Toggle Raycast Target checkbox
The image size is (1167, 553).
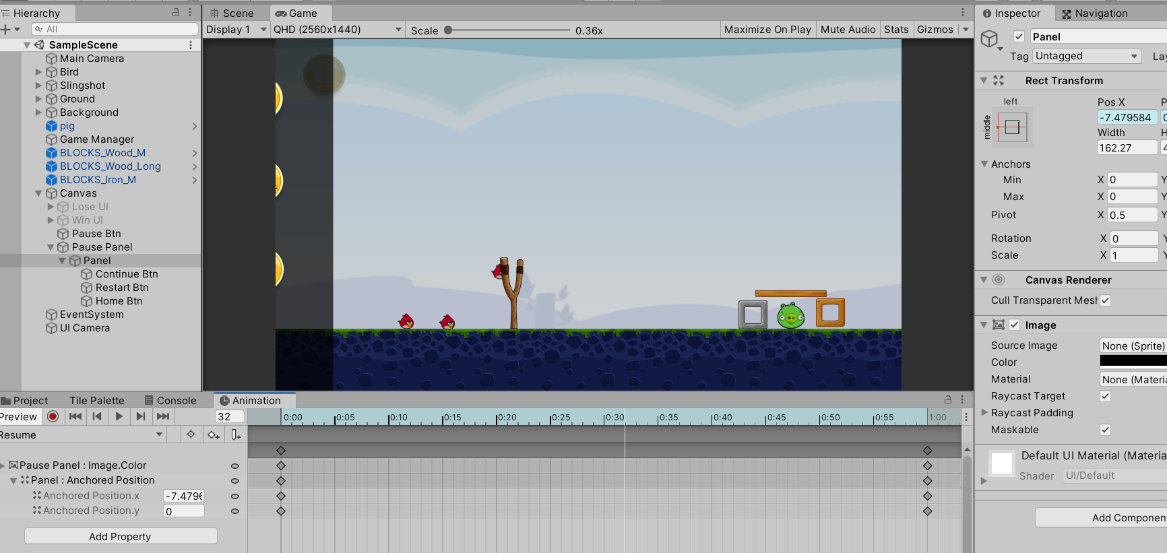[1105, 396]
